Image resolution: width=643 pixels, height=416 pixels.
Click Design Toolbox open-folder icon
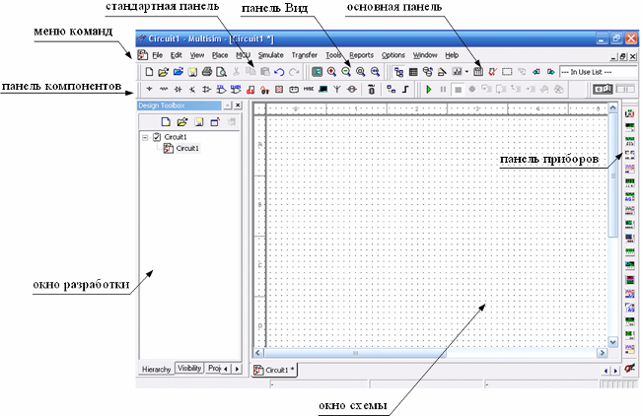(182, 122)
